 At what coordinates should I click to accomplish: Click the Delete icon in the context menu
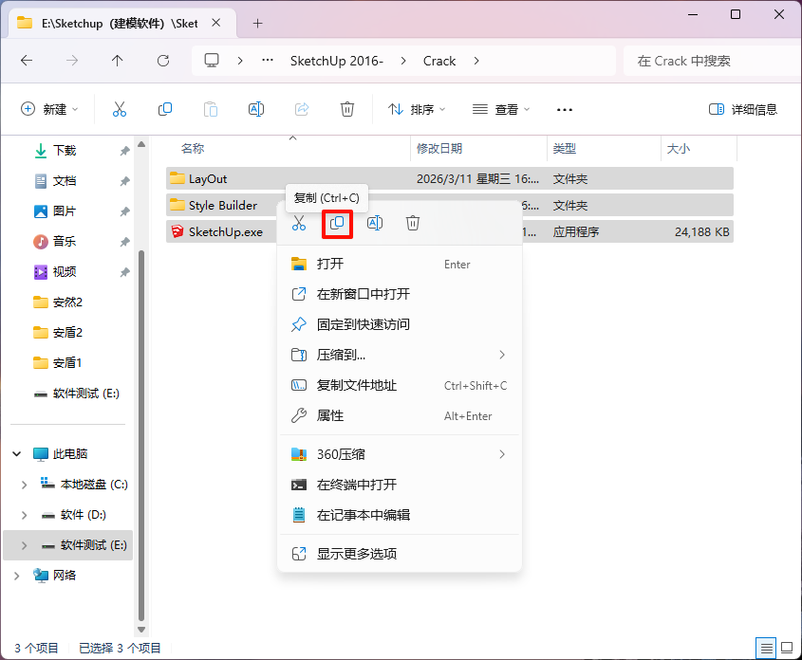tap(413, 223)
